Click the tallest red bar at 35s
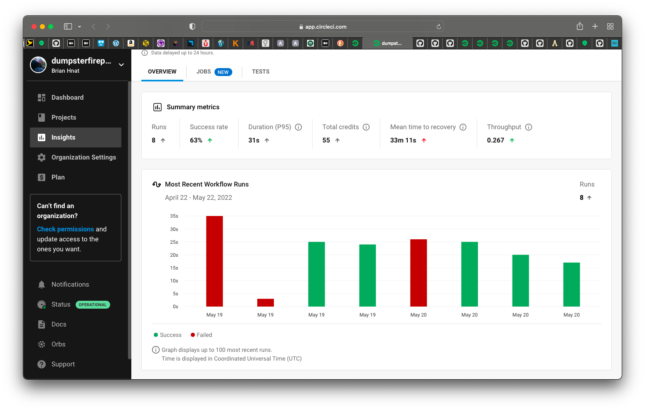The image size is (645, 410). [214, 261]
